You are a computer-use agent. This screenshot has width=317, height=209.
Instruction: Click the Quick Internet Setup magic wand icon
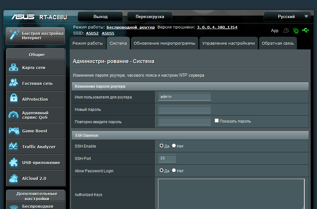pyautogui.click(x=14, y=35)
